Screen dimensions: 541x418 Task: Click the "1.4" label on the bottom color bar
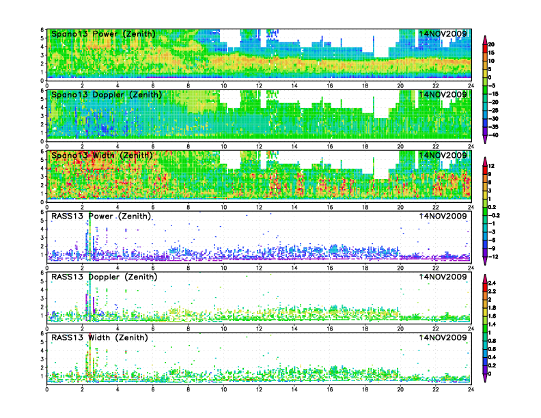(x=492, y=324)
